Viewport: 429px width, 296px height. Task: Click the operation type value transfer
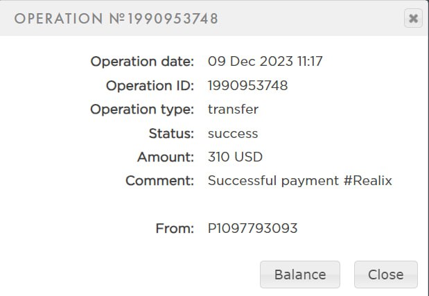point(233,109)
